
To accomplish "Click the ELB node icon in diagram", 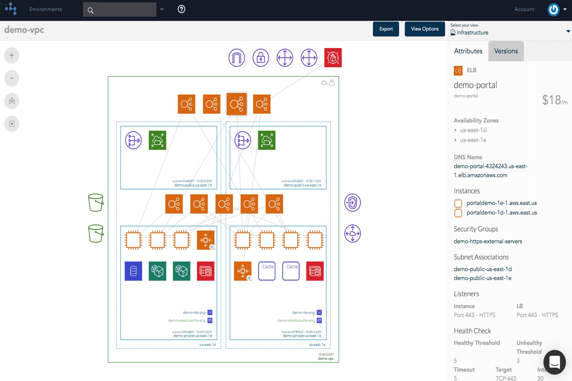I will (237, 104).
